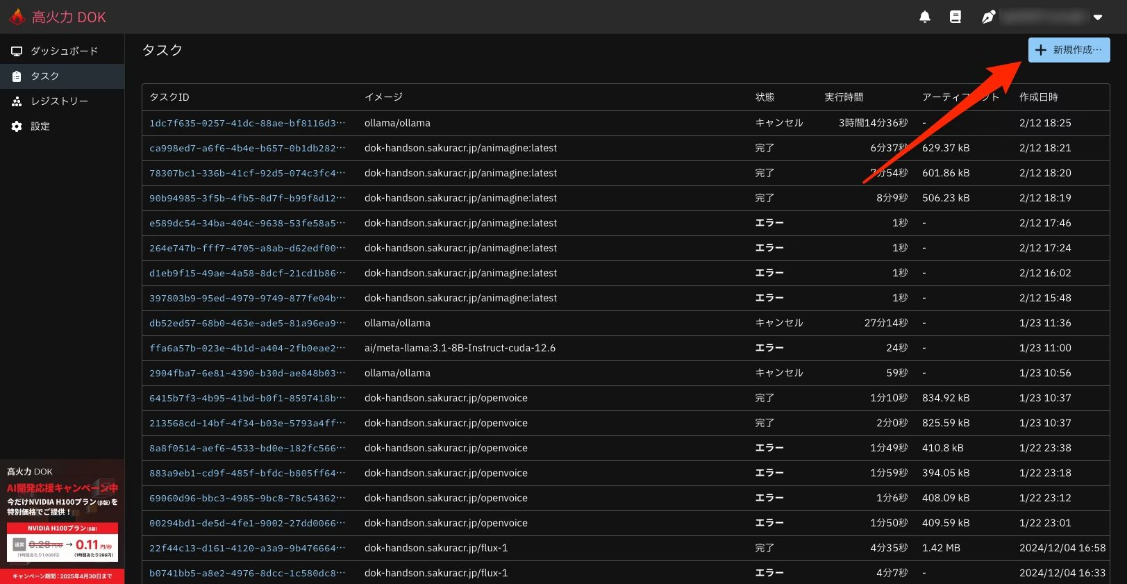Open task 1dc7f635-0257-41dc link
Viewport: 1127px width, 584px height.
[x=247, y=123]
